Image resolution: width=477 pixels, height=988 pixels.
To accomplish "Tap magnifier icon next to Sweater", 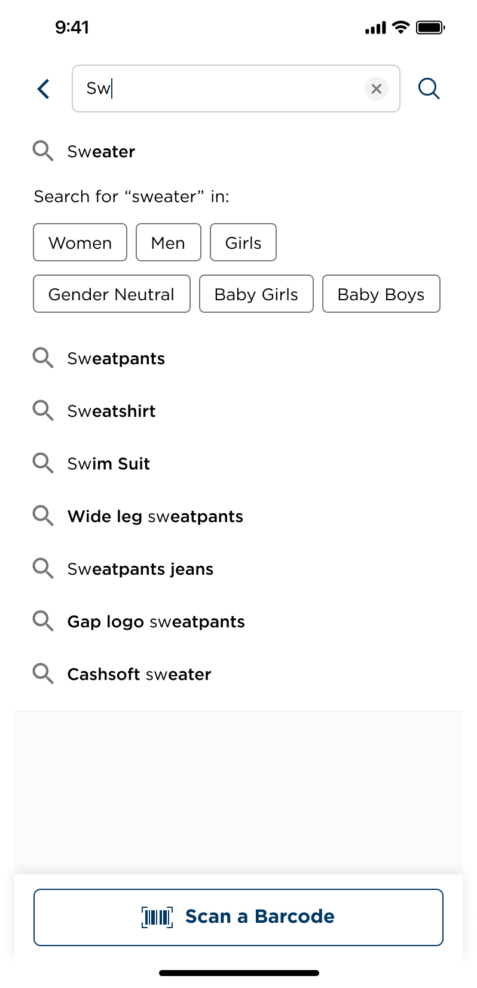I will point(43,151).
